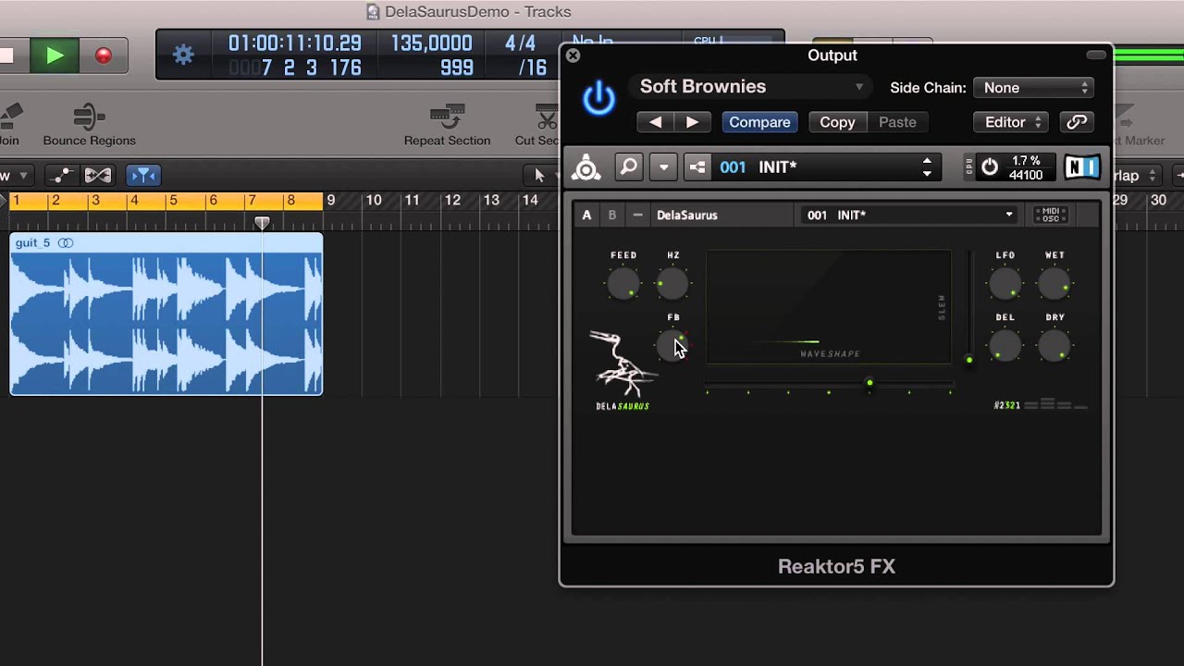
Task: Click the Cut Section scissors icon
Action: (548, 117)
